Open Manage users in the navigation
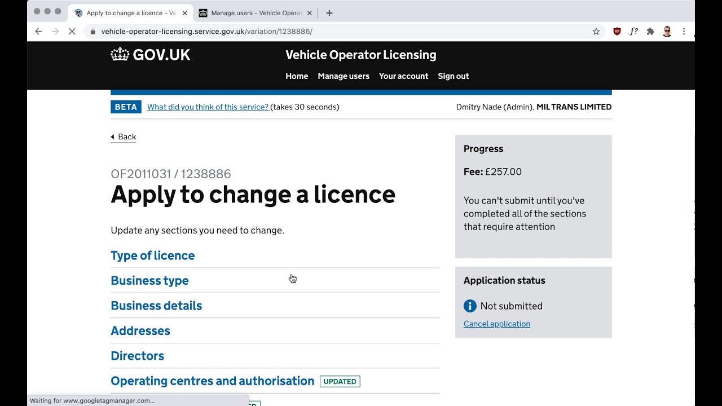This screenshot has height=406, width=722. click(344, 76)
